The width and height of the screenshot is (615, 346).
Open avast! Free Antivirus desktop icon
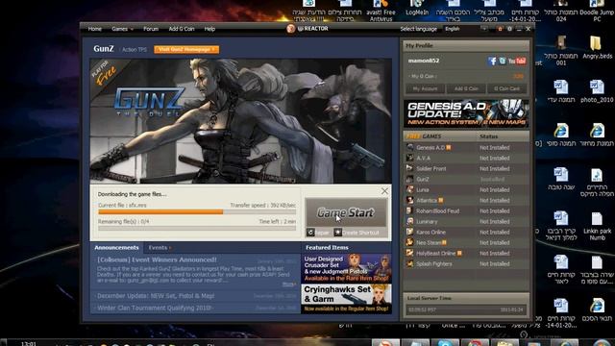coord(381,11)
